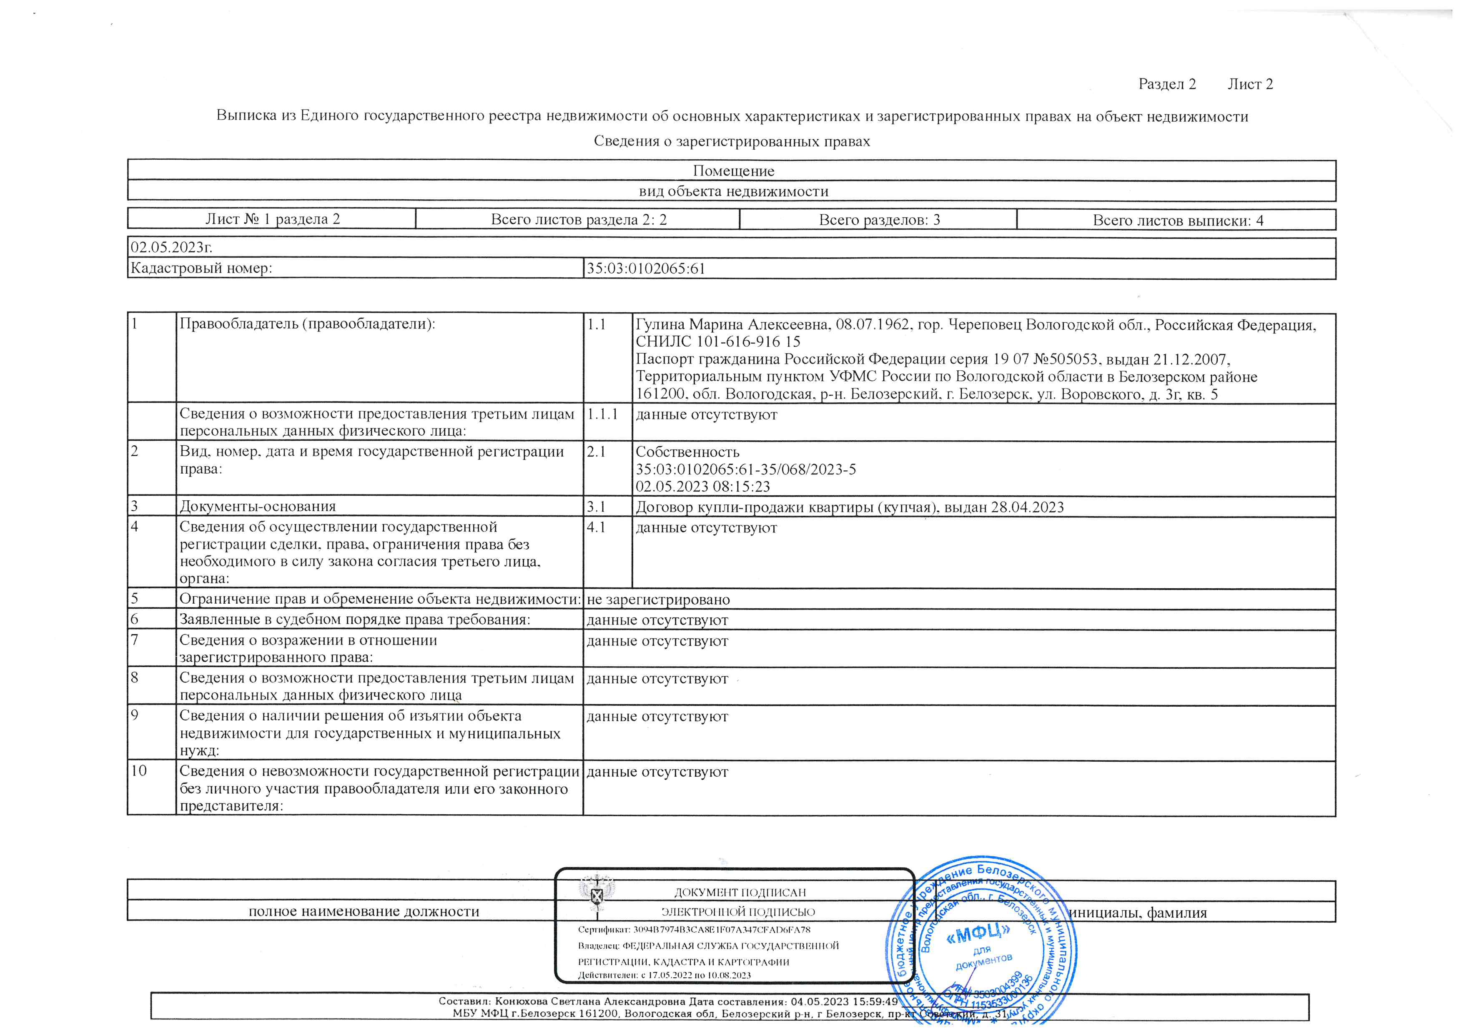Image resolution: width=1462 pixels, height=1034 pixels.
Task: Click the 'Всего листов выписки: 4' cell
Action: pos(1177,221)
